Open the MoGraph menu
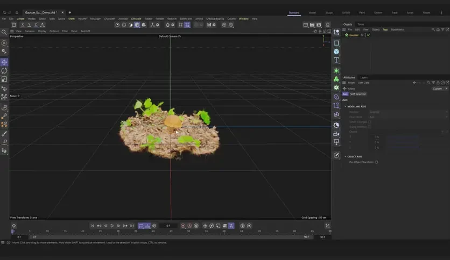Viewport: 450px width, 260px height. click(95, 19)
